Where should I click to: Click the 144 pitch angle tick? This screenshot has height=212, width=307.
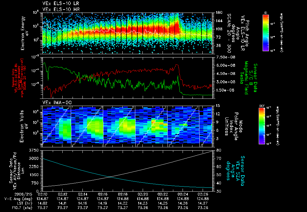click(x=219, y=21)
